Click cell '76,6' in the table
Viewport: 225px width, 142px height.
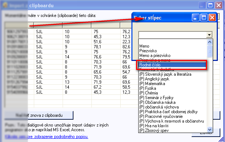[x=98, y=57]
